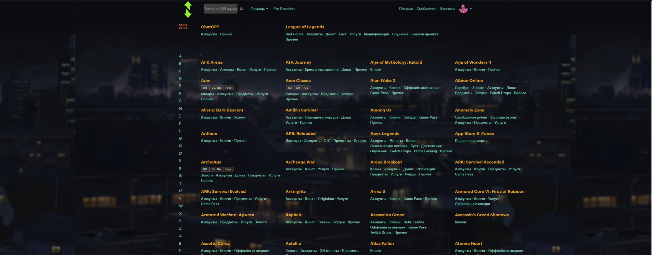Open Экзотические осколки under Apex Legends

[389, 146]
